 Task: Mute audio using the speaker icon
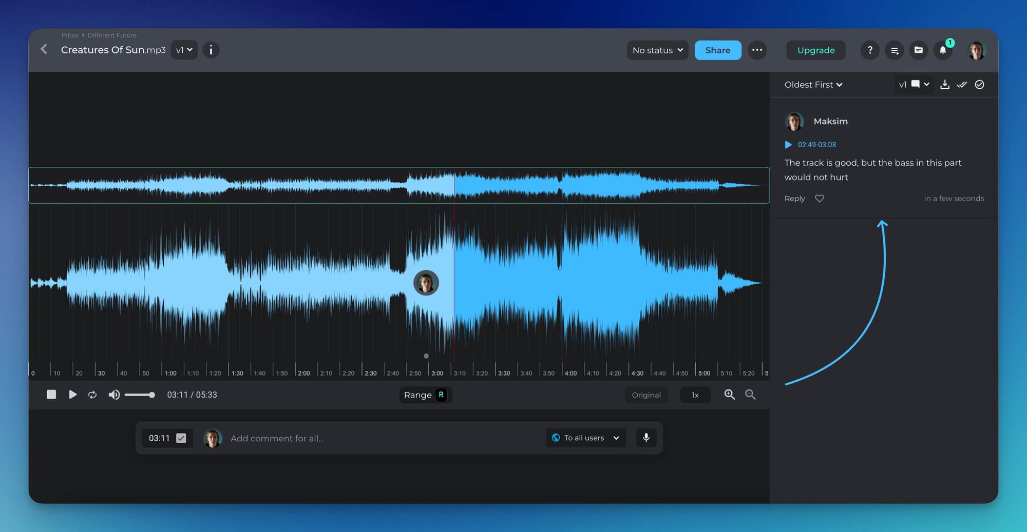[114, 395]
